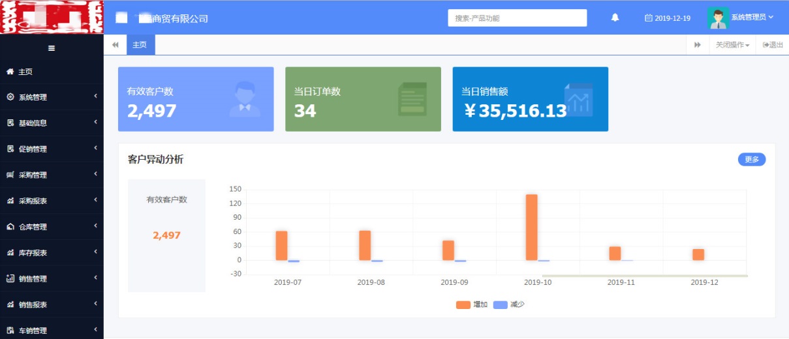Screen dimensions: 789x339
Task: Open the 关闭操作 dropdown
Action: pyautogui.click(x=732, y=45)
